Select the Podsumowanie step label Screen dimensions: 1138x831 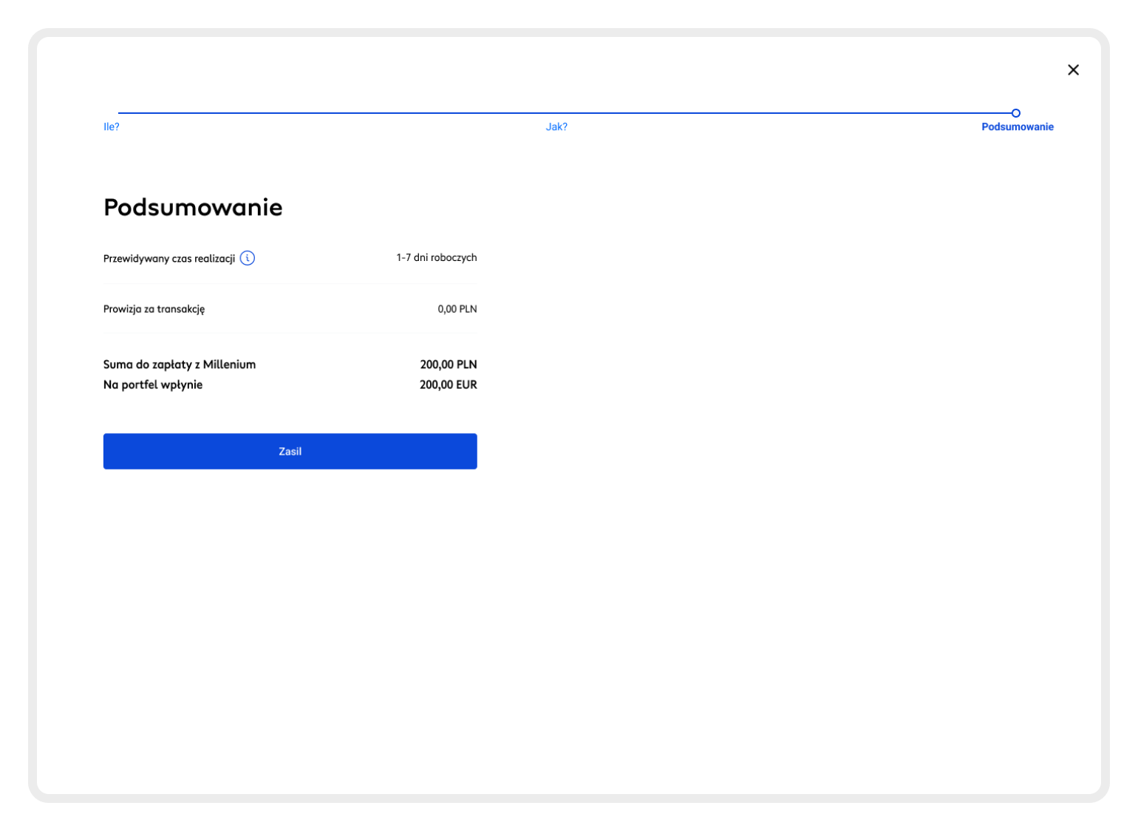point(1017,126)
